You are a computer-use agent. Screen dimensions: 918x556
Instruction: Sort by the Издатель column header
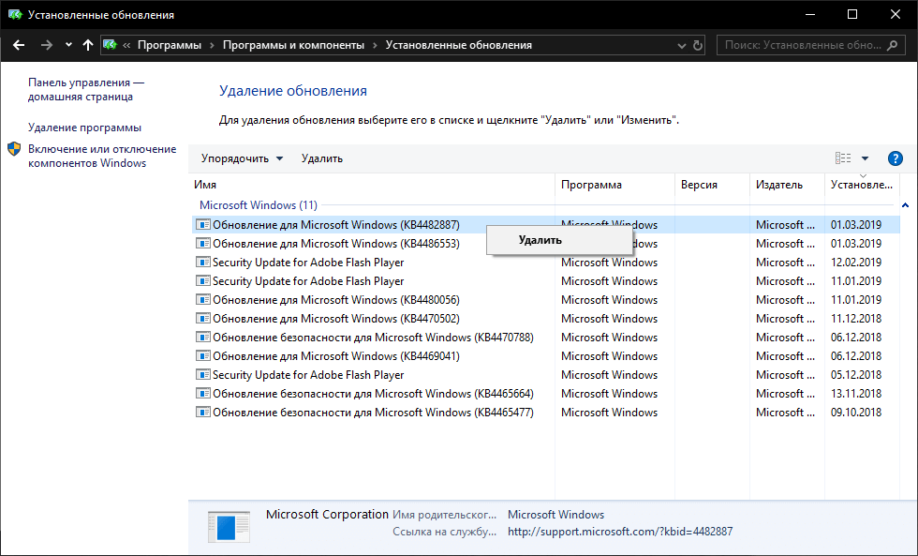point(787,185)
